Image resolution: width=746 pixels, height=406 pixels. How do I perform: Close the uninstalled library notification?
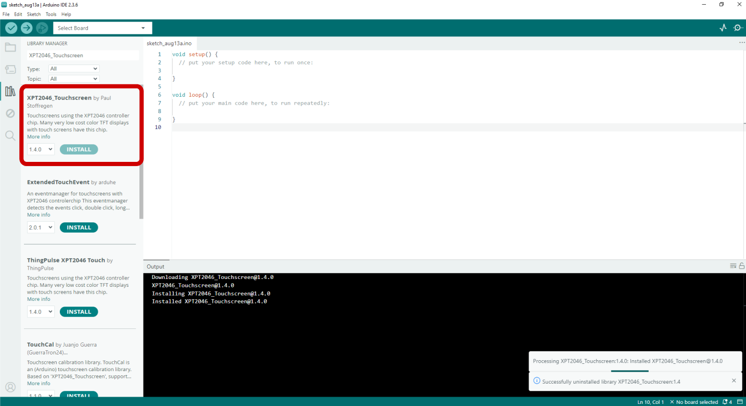click(x=734, y=380)
